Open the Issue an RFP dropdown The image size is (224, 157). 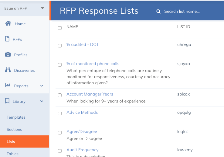coord(42,8)
